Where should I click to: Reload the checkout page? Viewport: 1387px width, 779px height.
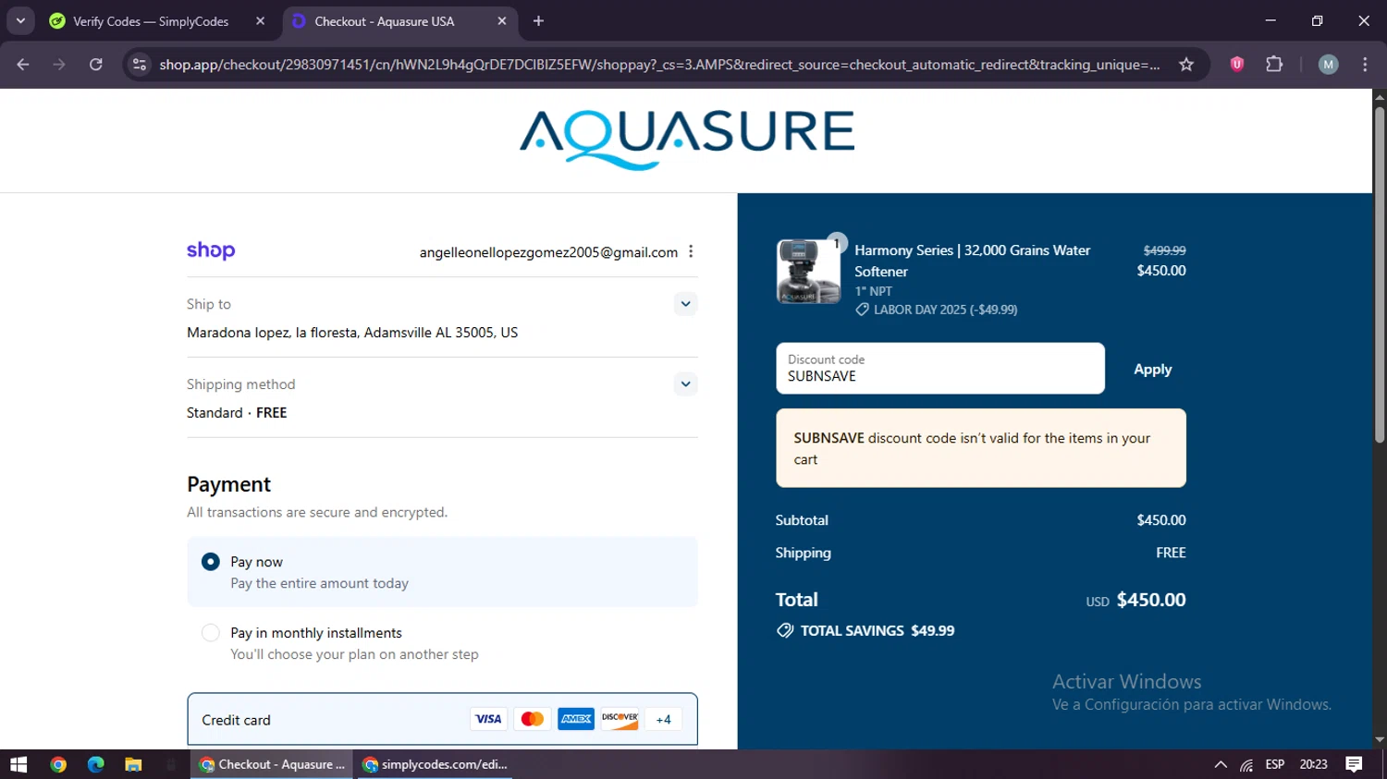point(95,65)
